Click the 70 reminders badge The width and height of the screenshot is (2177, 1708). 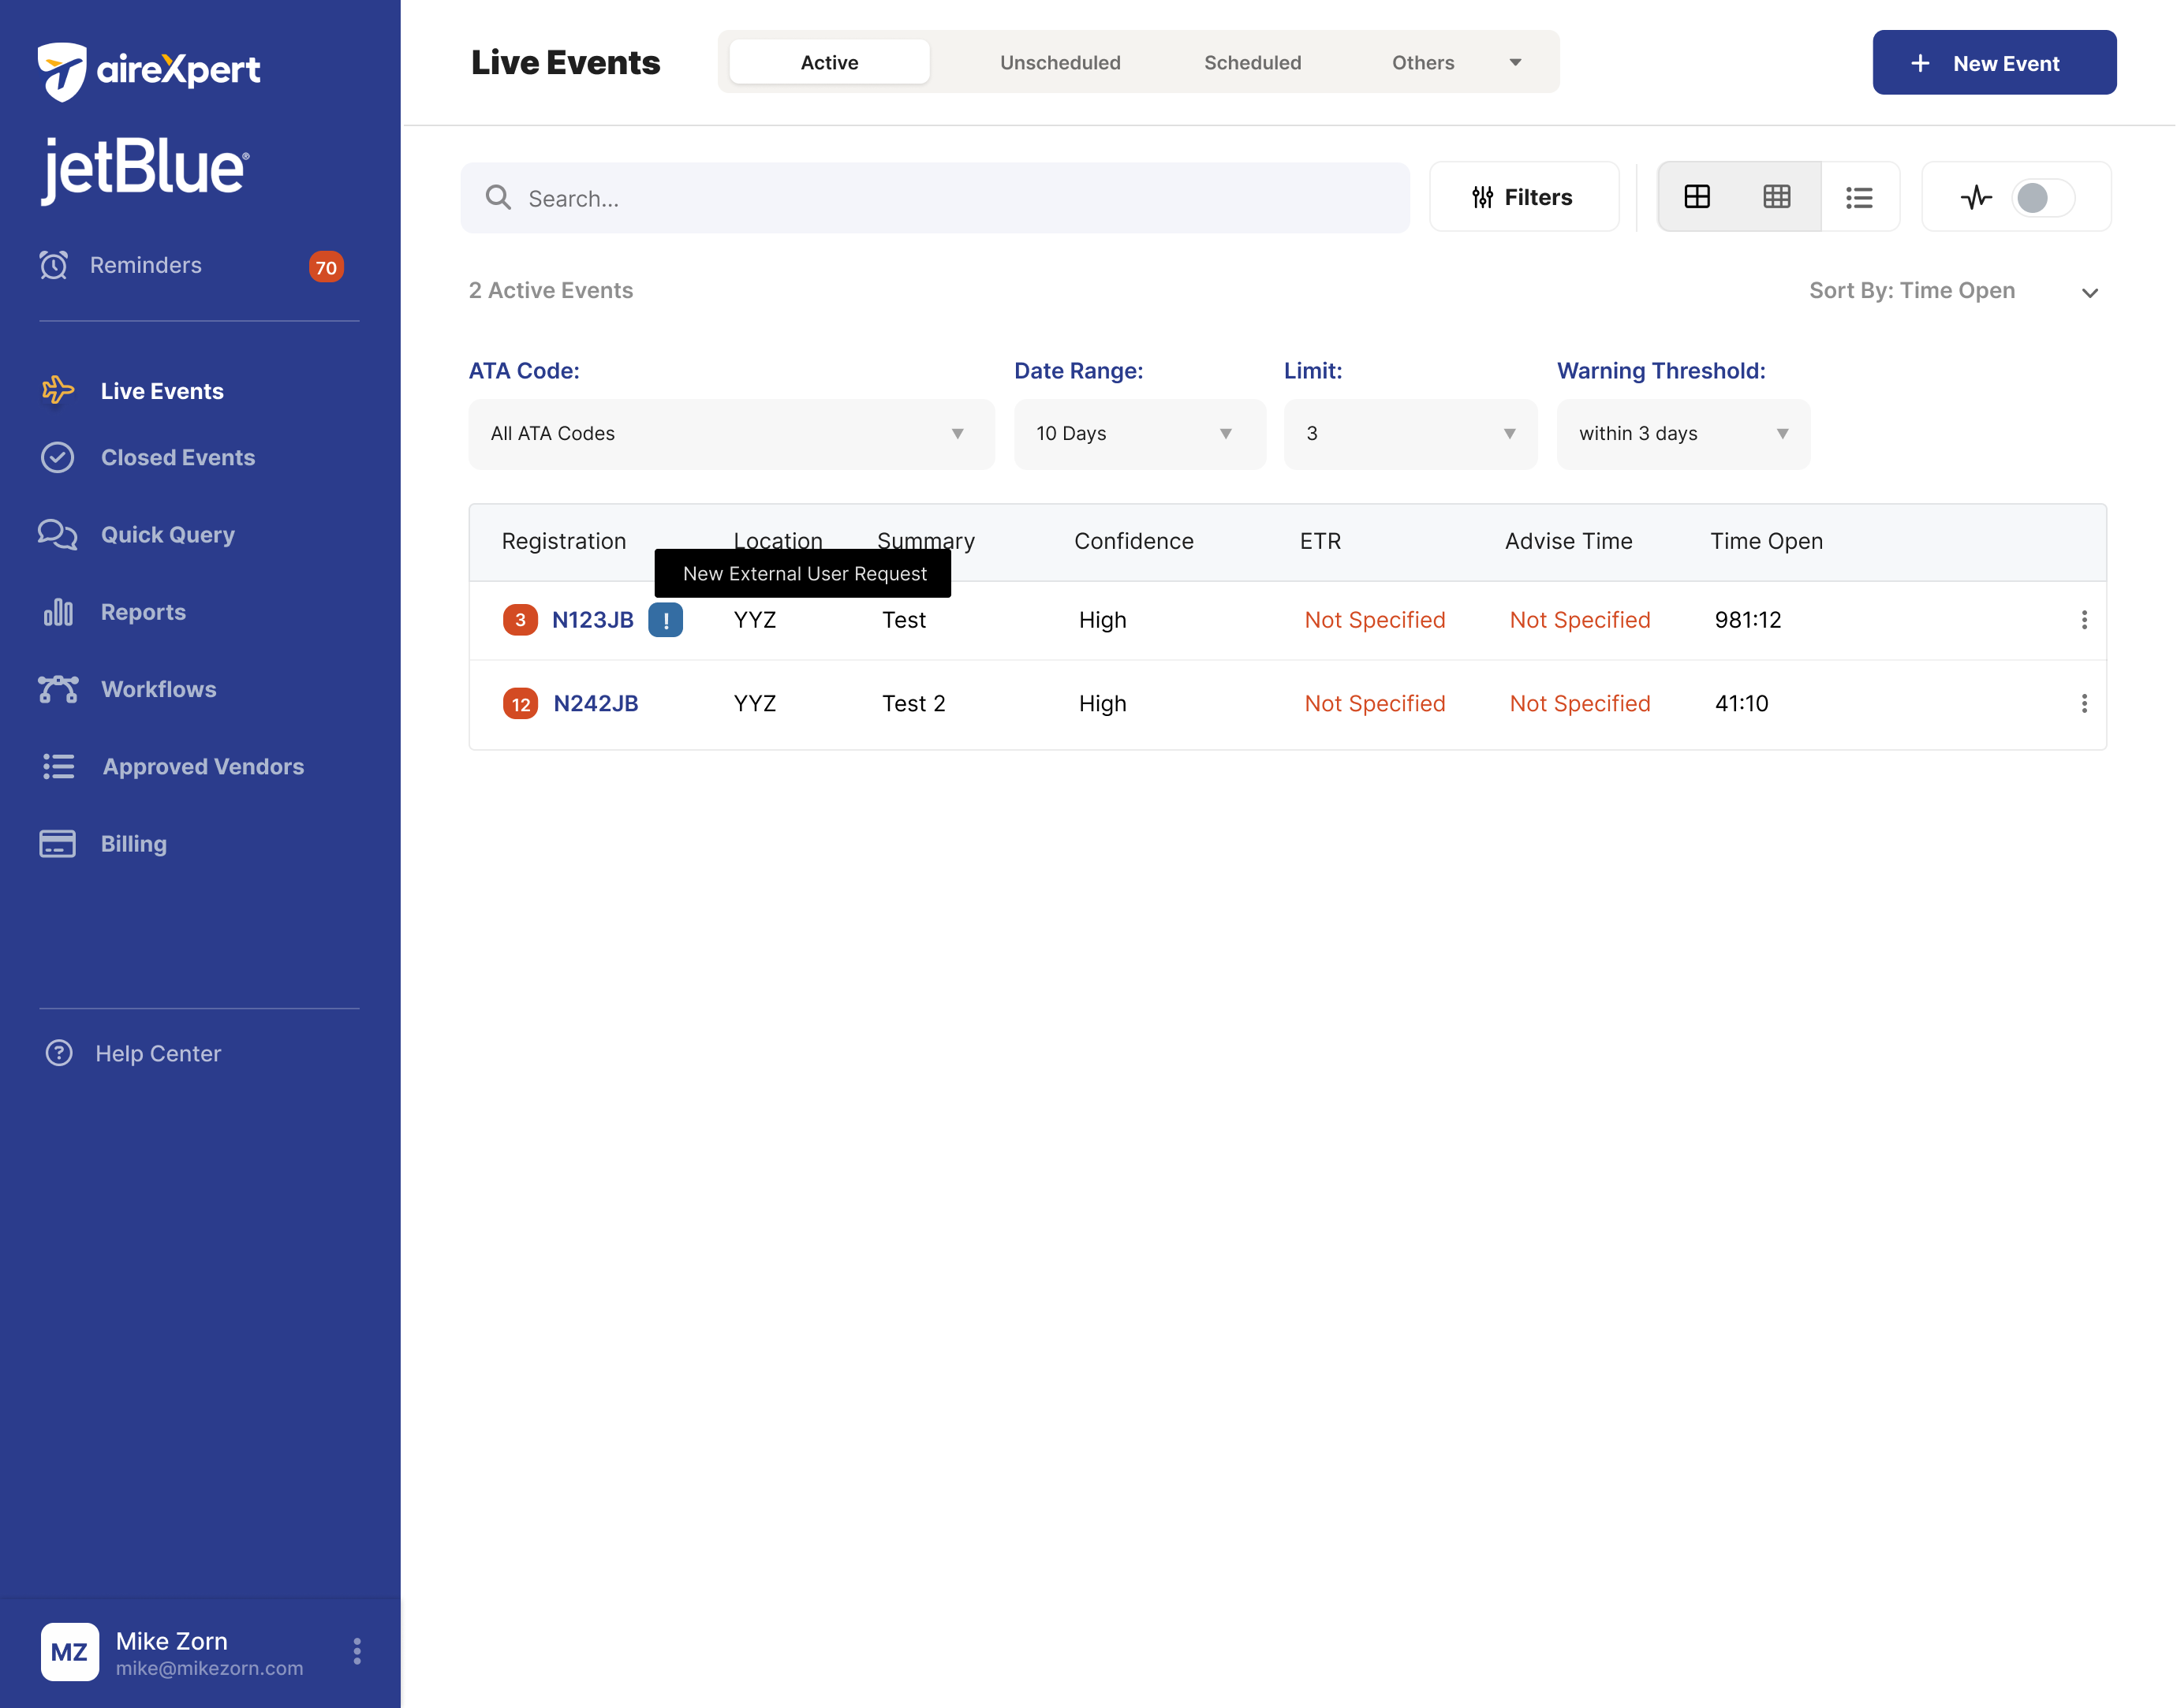pyautogui.click(x=326, y=267)
